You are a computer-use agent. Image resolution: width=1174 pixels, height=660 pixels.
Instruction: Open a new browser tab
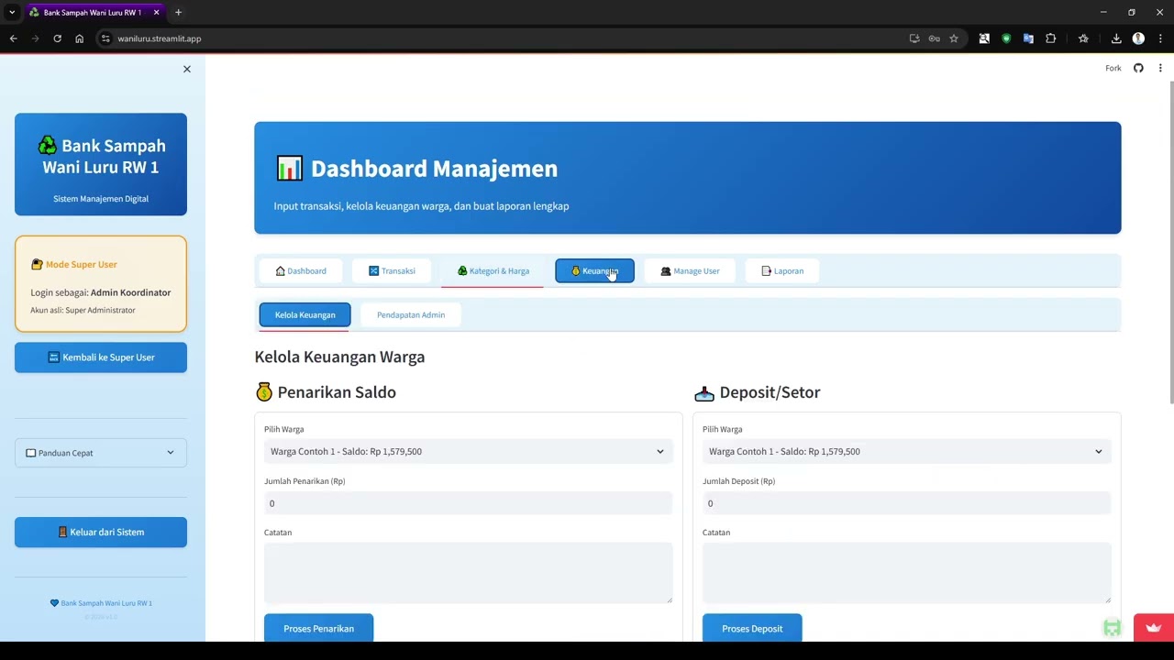[x=178, y=12]
